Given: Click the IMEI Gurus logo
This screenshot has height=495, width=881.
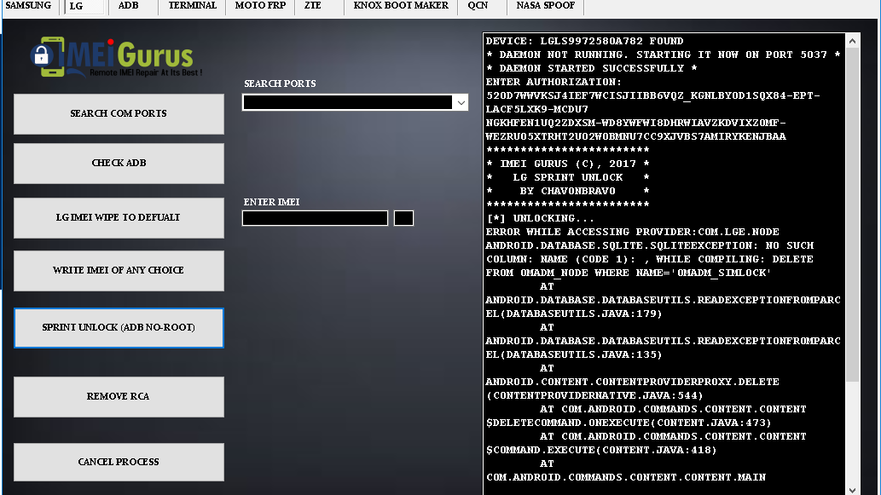Looking at the screenshot, I should (x=117, y=57).
